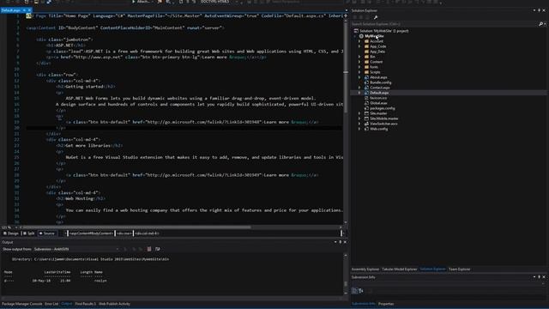Switch to Source view
The width and height of the screenshot is (549, 309).
tap(47, 233)
